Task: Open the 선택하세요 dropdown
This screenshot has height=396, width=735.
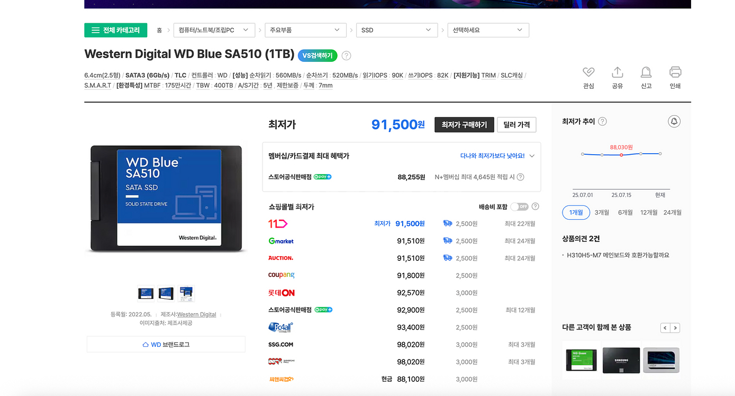Action: point(488,30)
